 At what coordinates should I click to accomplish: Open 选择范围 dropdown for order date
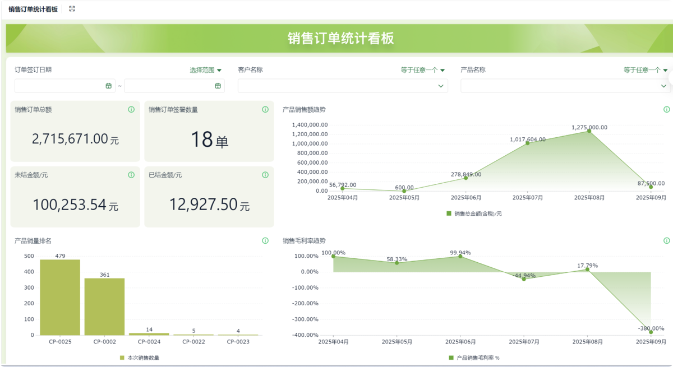[206, 70]
